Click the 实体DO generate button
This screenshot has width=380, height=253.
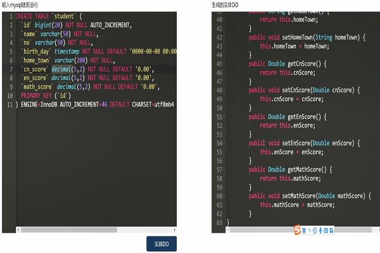[161, 244]
